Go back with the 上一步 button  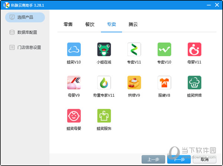(153, 159)
